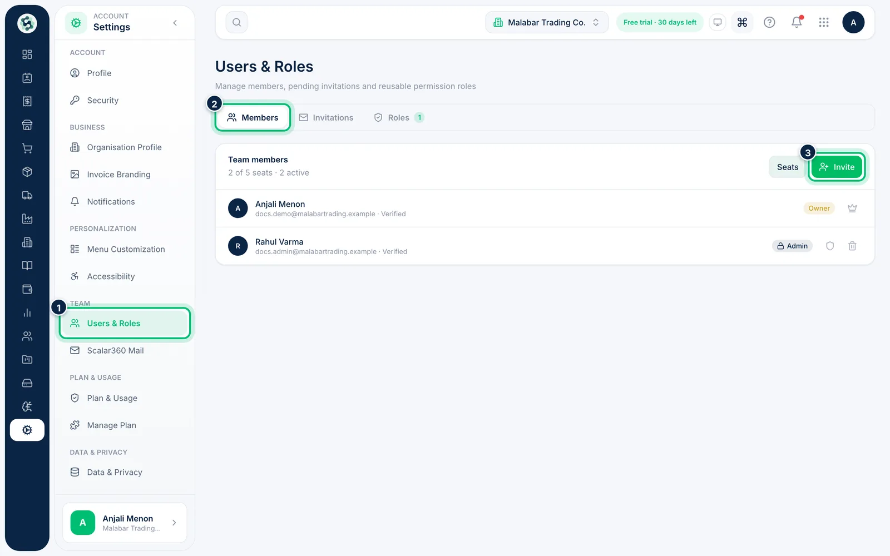Screen dimensions: 890x556
Task: Open the Malabar Trading Co. organisation switcher
Action: [x=547, y=22]
